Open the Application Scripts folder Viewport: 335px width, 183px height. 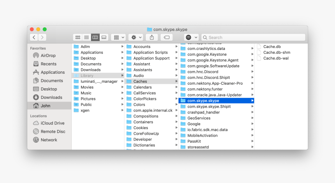(152, 52)
